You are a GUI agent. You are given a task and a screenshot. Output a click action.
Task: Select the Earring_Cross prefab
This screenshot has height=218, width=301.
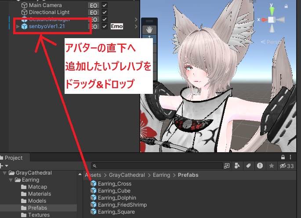point(115,184)
